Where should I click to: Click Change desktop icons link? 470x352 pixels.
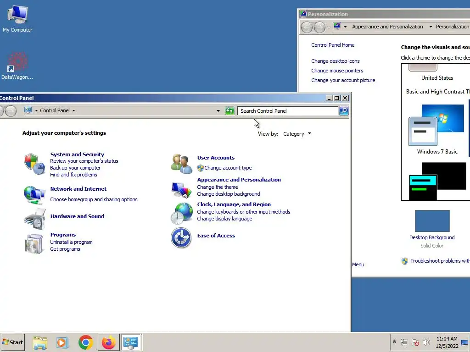click(336, 61)
